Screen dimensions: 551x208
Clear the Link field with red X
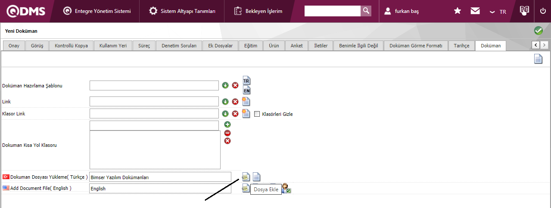pos(235,102)
